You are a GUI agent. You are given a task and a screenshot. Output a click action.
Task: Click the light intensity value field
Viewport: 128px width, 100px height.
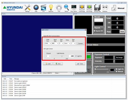coord(71,56)
